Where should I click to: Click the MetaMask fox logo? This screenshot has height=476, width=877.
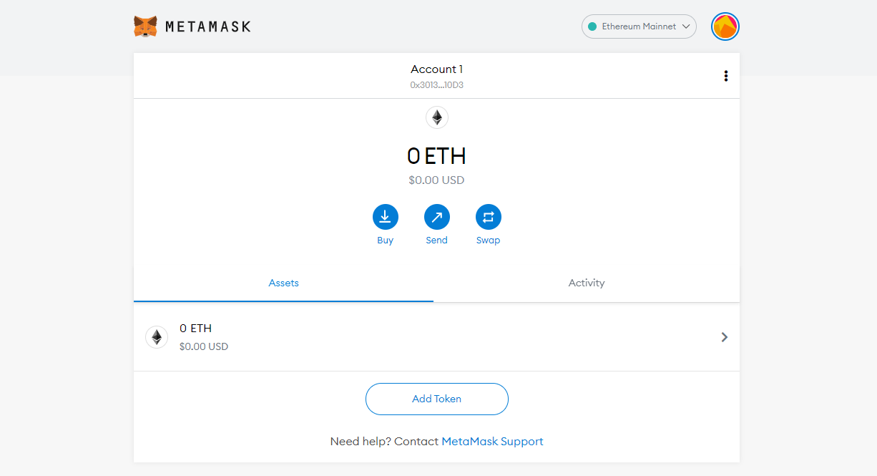145,26
